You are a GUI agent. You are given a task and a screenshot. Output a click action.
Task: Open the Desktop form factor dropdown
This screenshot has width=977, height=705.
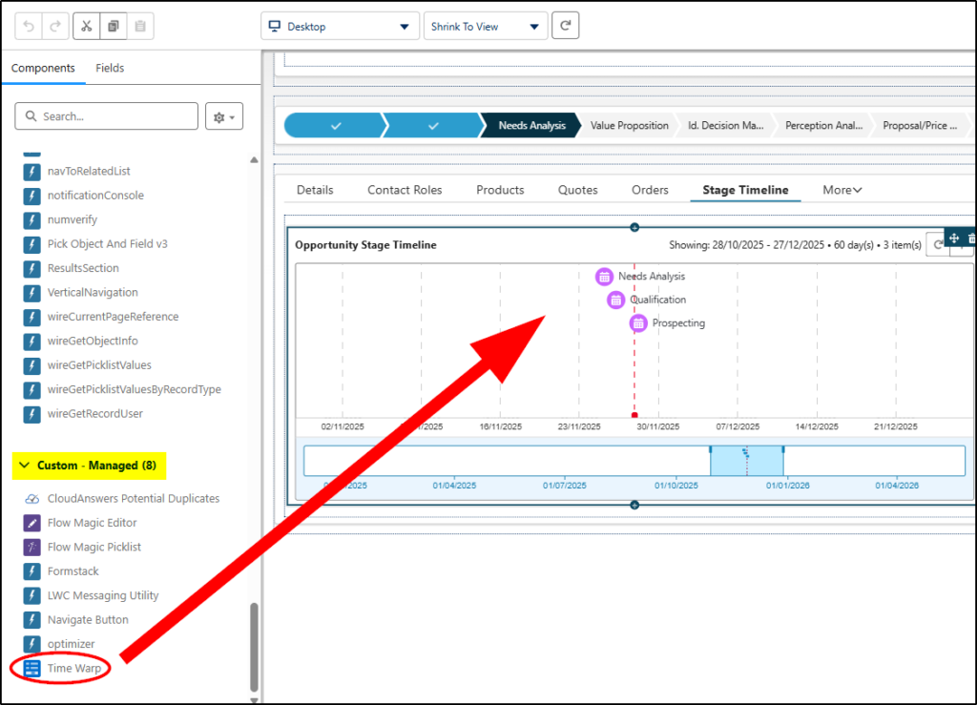tap(340, 27)
